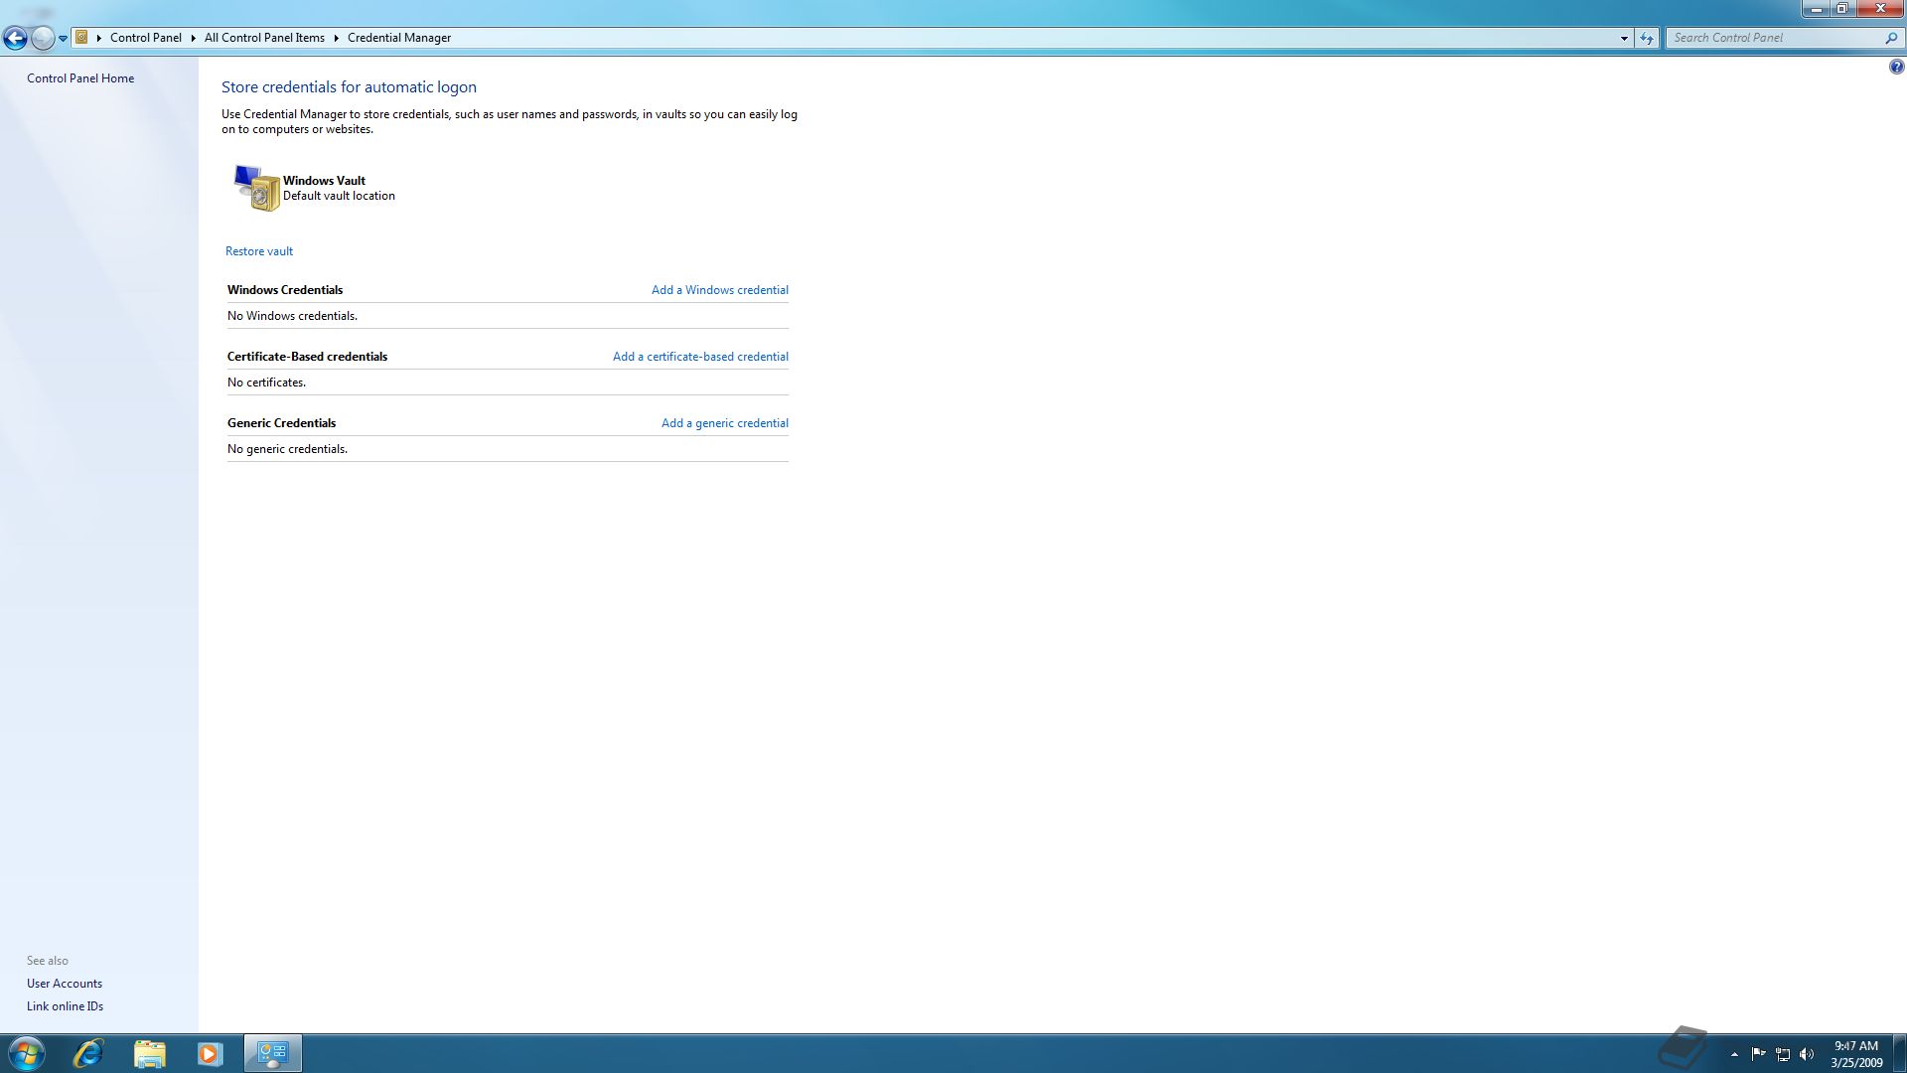1907x1073 pixels.
Task: Click the Control Panel icon in the address bar
Action: 82,38
